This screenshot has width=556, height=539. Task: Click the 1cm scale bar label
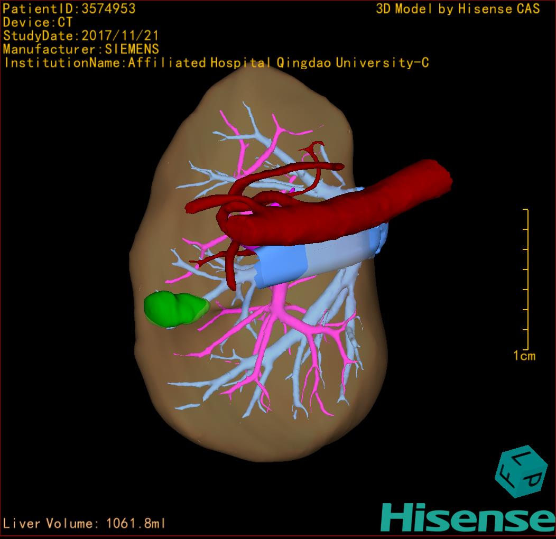(524, 356)
